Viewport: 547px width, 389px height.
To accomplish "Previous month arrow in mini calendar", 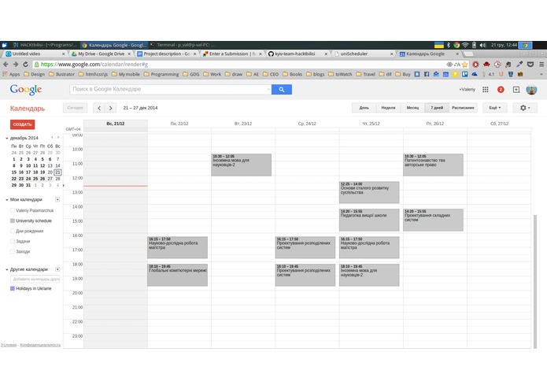I will coord(52,138).
